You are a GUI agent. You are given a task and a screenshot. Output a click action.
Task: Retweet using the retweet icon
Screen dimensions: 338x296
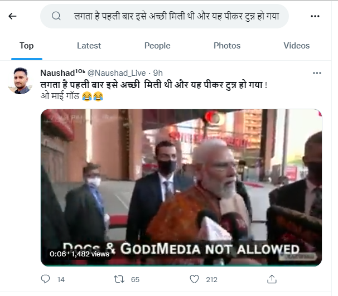[119, 279]
